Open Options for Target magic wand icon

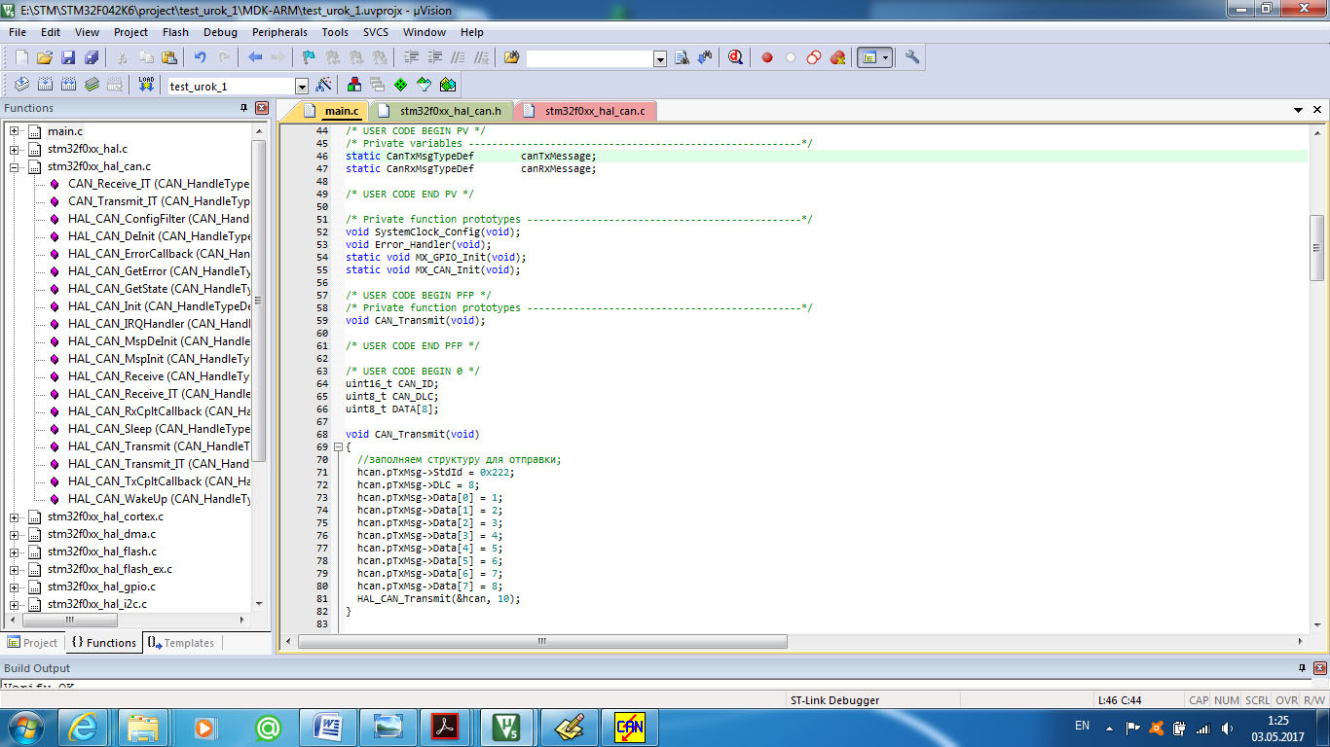[324, 85]
